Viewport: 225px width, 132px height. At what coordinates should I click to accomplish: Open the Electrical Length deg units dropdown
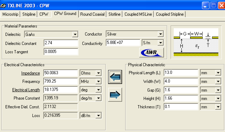98,90
